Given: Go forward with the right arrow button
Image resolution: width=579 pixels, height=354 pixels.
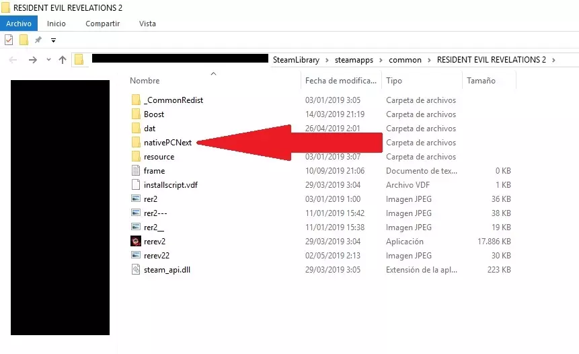Looking at the screenshot, I should (32, 60).
